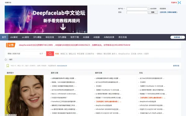Expand the 快捷导航 quick navigation menu
The width and height of the screenshot is (186, 116).
tap(178, 37)
